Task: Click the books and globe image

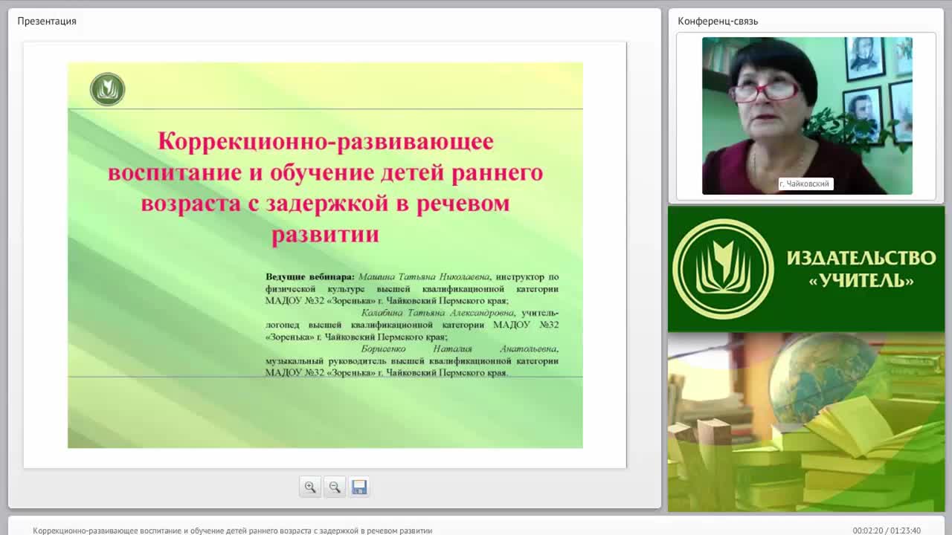Action: (806, 422)
